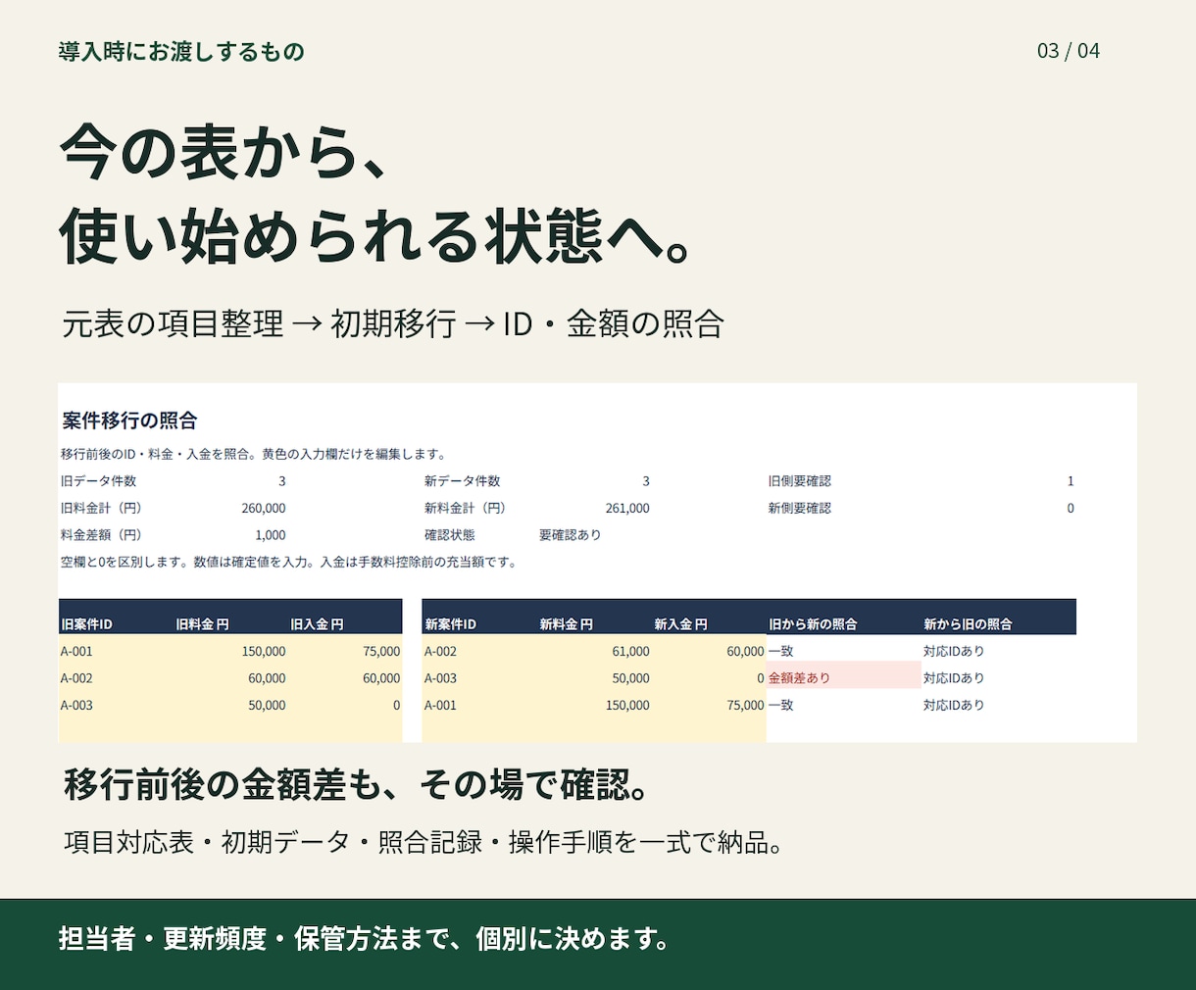Click the 旧データ件数 label
The height and width of the screenshot is (990, 1196).
tap(98, 481)
